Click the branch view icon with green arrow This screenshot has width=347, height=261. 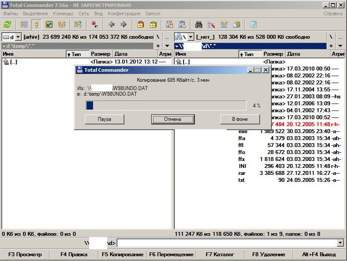78,24
